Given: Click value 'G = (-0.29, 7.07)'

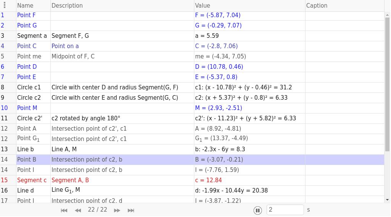Looking at the screenshot, I should [218, 26].
